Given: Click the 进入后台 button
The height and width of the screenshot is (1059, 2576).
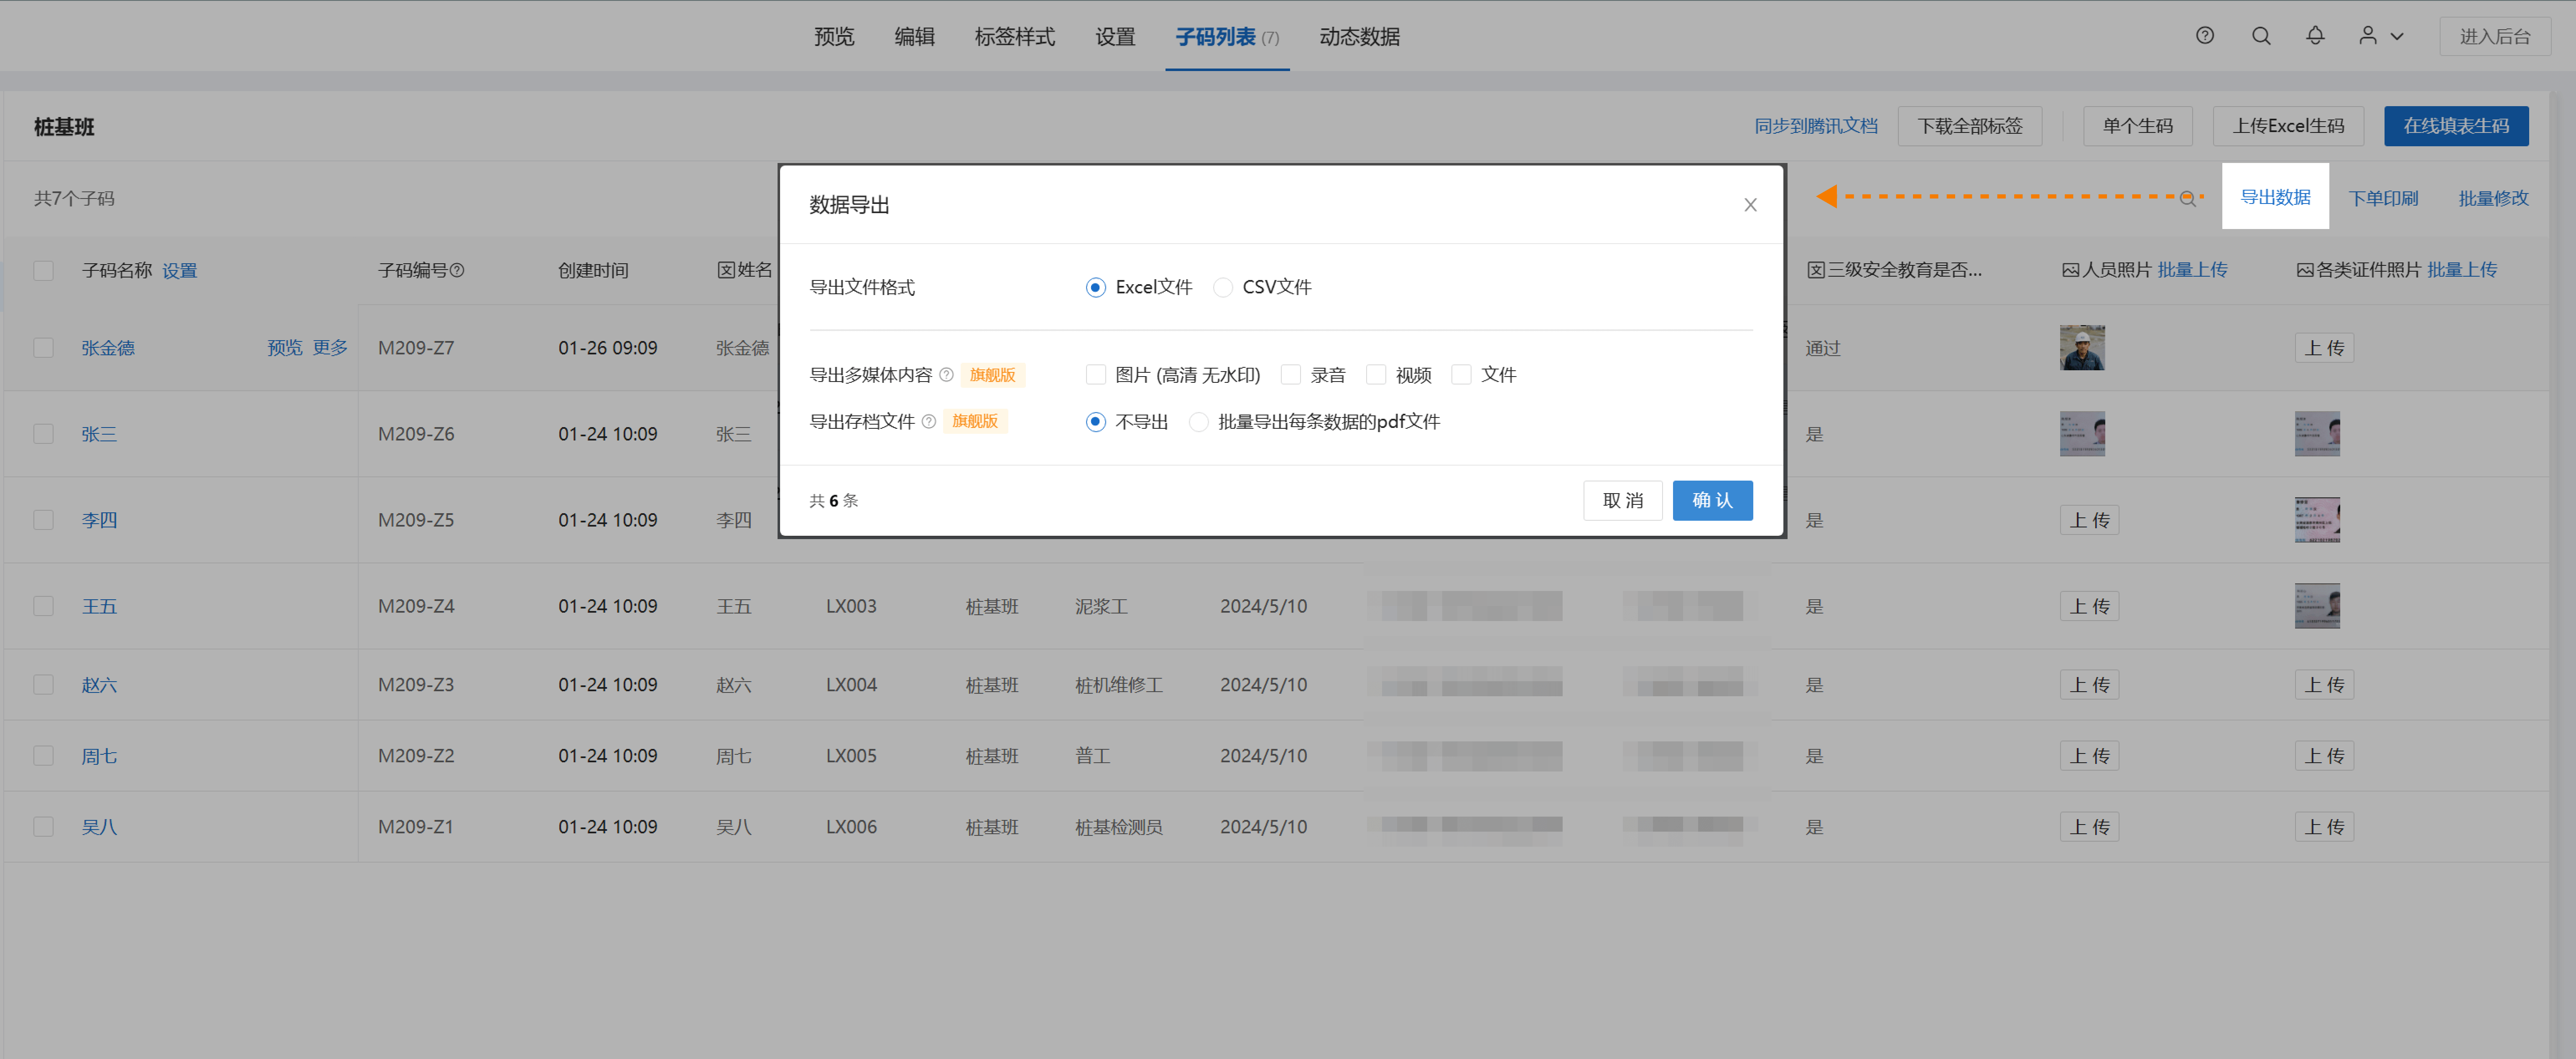Looking at the screenshot, I should 2494,37.
